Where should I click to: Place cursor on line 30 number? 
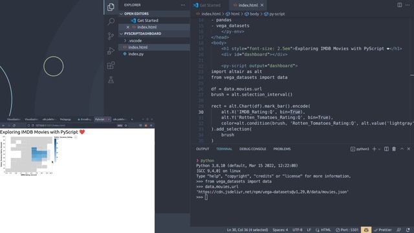[201, 112]
